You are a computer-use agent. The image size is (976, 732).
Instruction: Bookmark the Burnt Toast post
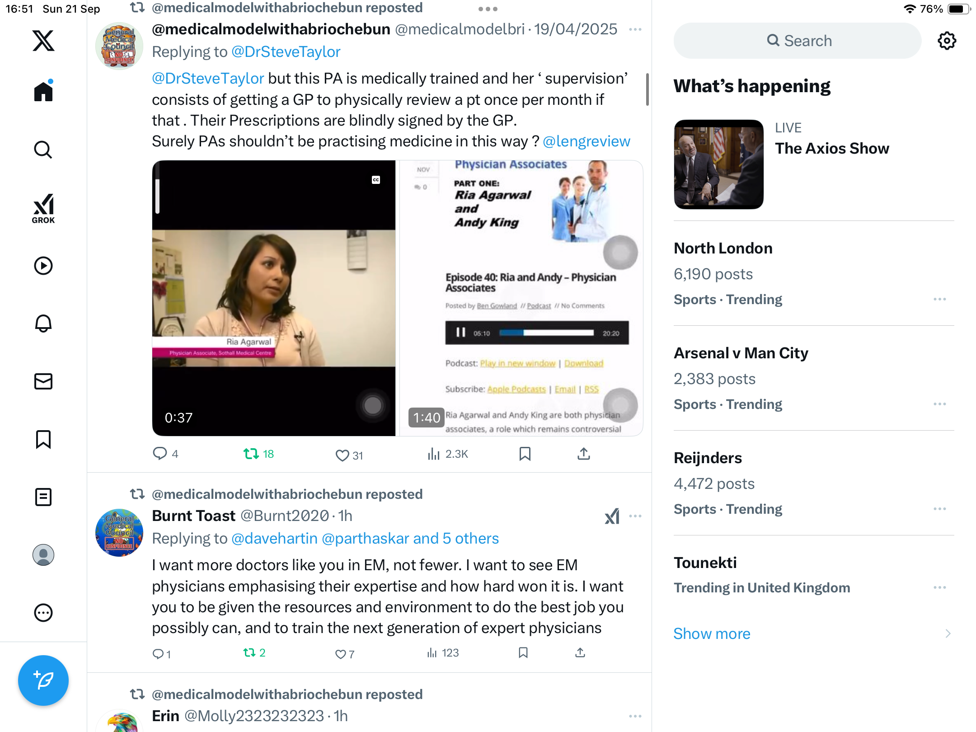point(523,652)
